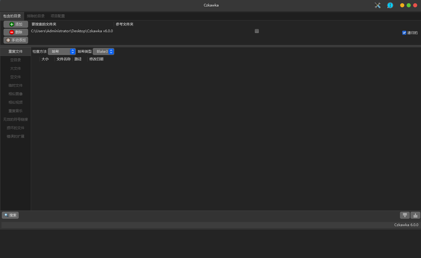Open the about info icon
421x258 pixels.
pyautogui.click(x=390, y=5)
